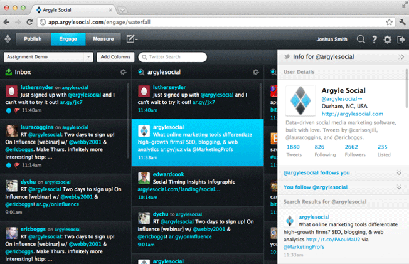
Task: Click the browser forward arrow
Action: [18, 22]
